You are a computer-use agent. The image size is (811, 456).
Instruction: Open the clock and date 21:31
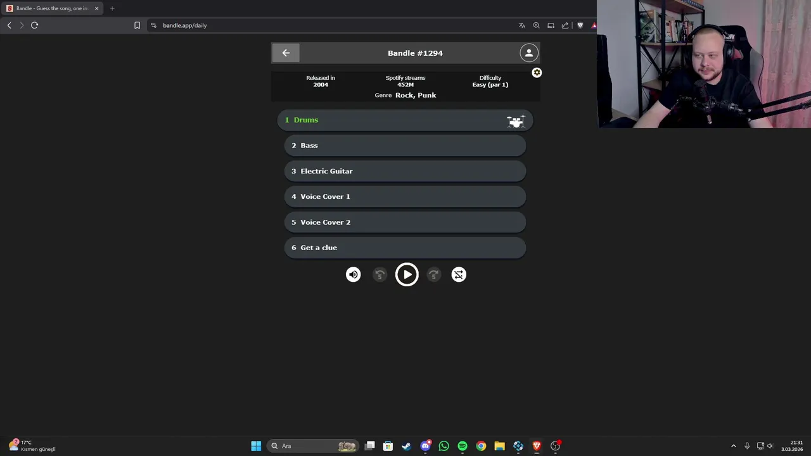coord(792,446)
